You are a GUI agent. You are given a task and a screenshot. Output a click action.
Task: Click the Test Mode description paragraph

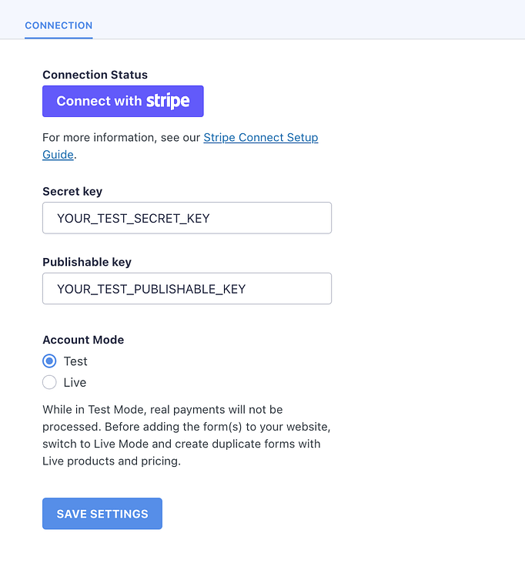182,435
